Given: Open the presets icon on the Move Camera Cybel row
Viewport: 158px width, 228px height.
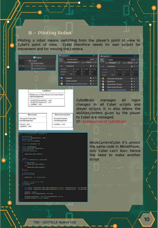Looking at the screenshot, I should [93, 84].
